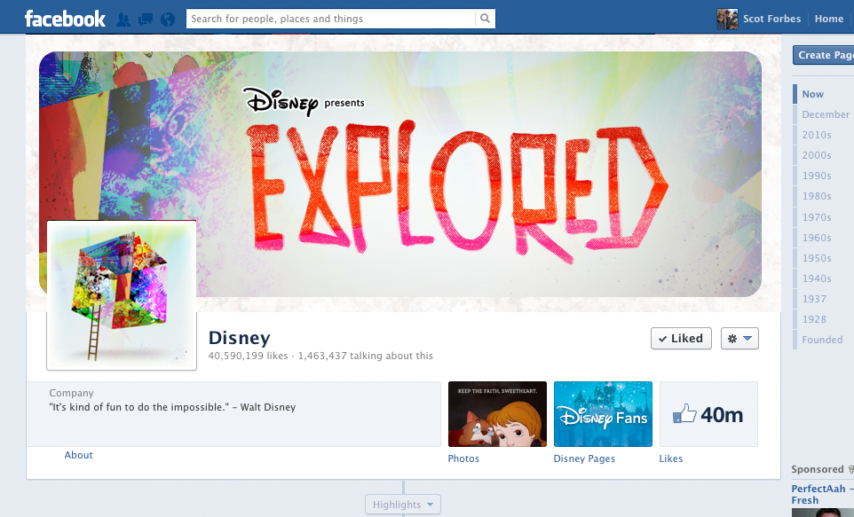Viewport: 854px width, 517px height.
Task: Jump to Now in timeline
Action: pos(812,94)
